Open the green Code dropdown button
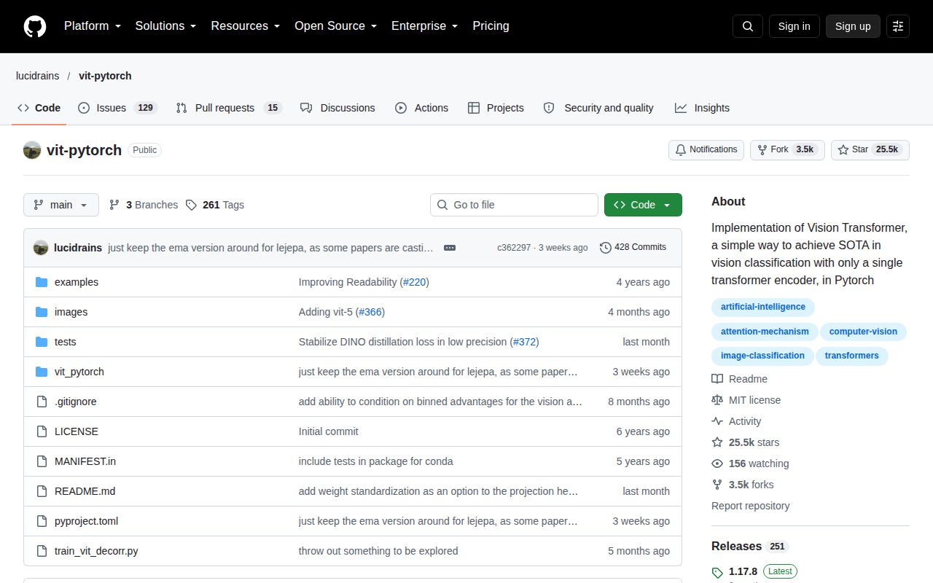Viewport: 933px width, 583px height. point(643,205)
